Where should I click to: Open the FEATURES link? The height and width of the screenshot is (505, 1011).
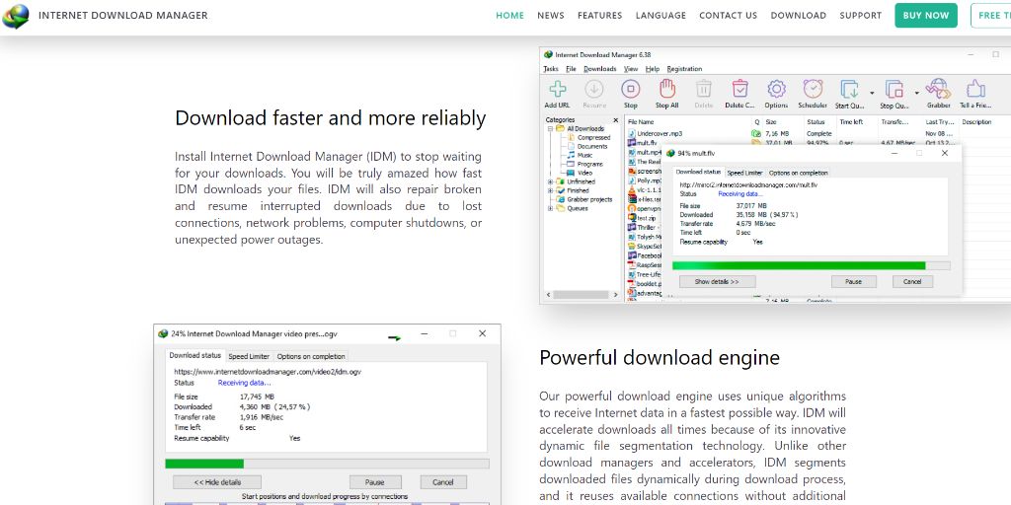(x=599, y=16)
